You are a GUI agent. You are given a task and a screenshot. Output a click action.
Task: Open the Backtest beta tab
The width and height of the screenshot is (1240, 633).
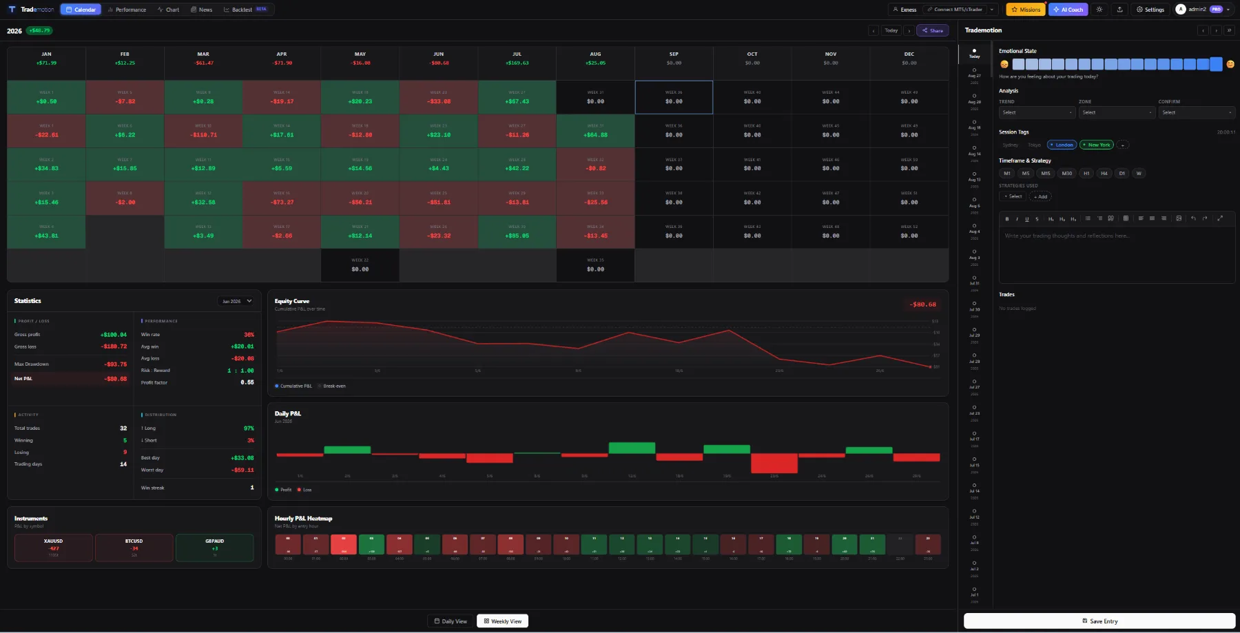tap(246, 10)
